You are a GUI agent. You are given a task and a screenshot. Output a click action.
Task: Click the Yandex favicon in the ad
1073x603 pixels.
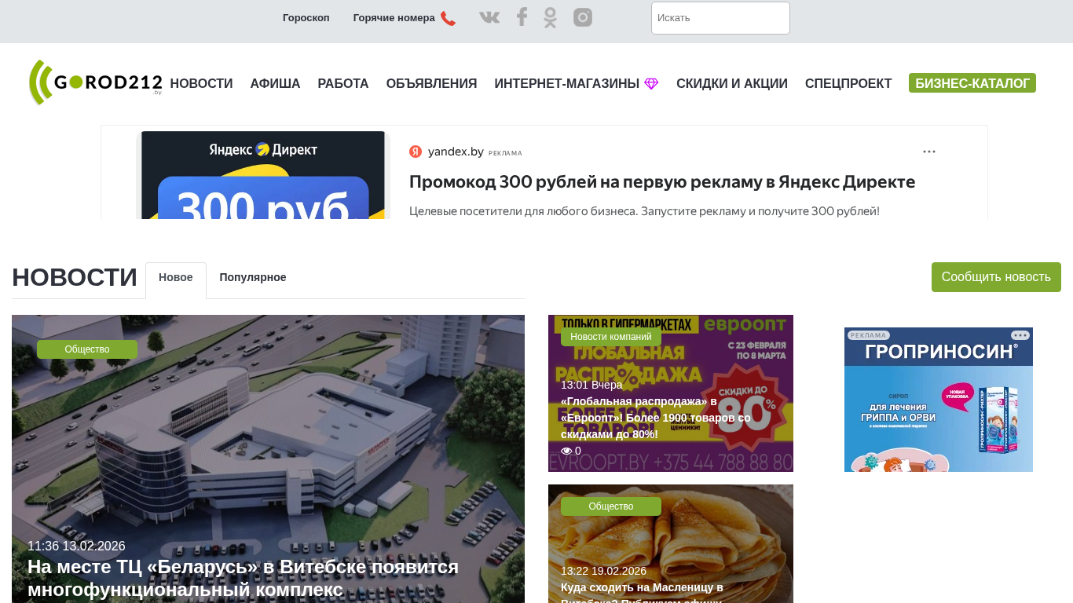pyautogui.click(x=416, y=152)
